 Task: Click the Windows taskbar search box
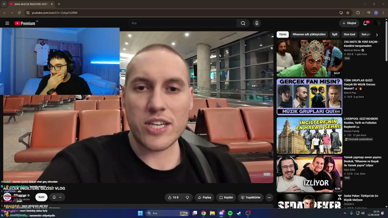point(167,213)
